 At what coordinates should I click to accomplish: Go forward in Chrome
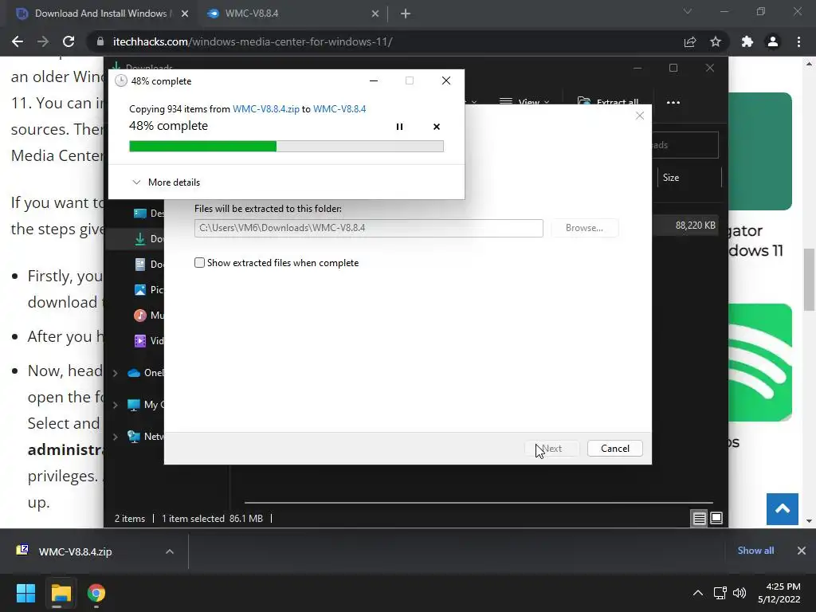[x=43, y=41]
